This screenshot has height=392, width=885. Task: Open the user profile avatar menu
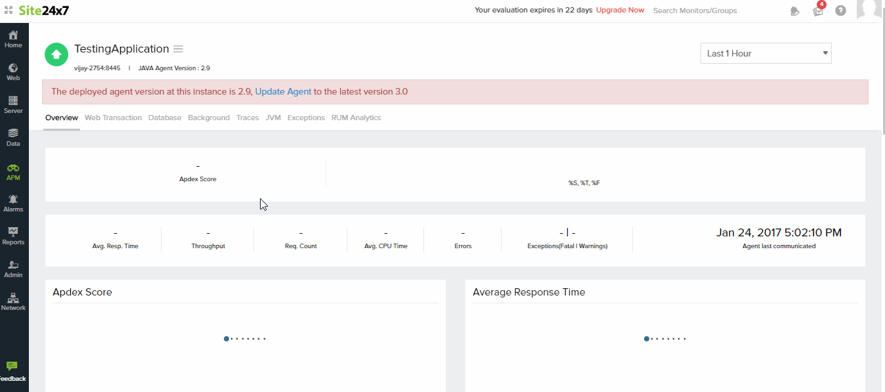coord(869,9)
